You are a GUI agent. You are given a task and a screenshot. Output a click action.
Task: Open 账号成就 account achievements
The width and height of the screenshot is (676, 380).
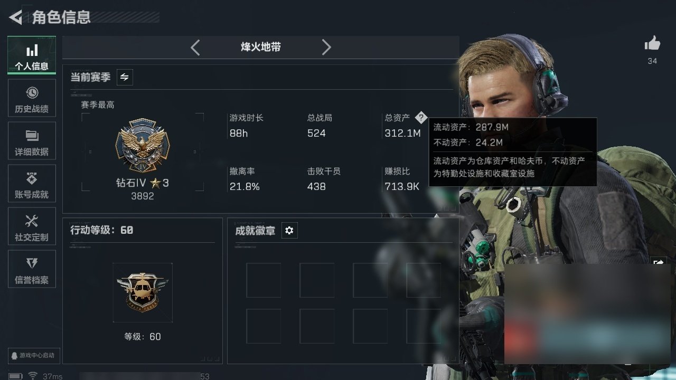[32, 184]
